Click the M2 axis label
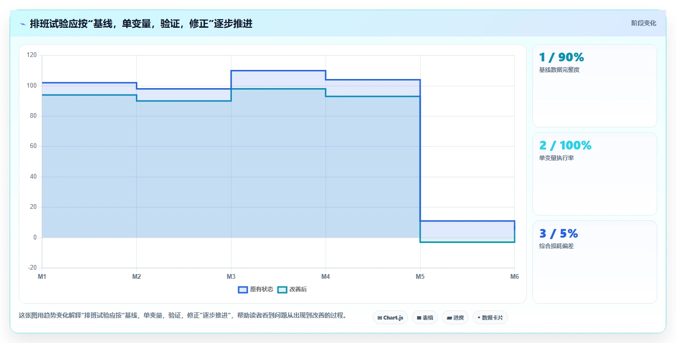This screenshot has height=343, width=676. click(136, 276)
